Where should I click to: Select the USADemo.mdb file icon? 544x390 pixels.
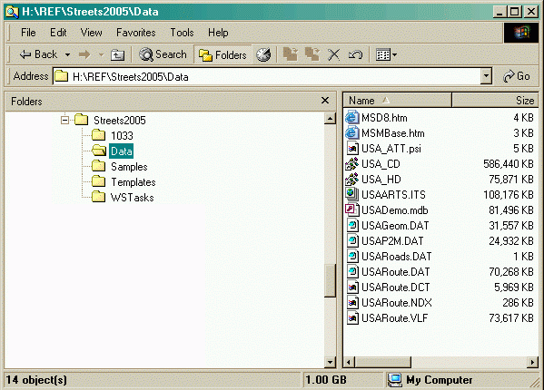(351, 210)
